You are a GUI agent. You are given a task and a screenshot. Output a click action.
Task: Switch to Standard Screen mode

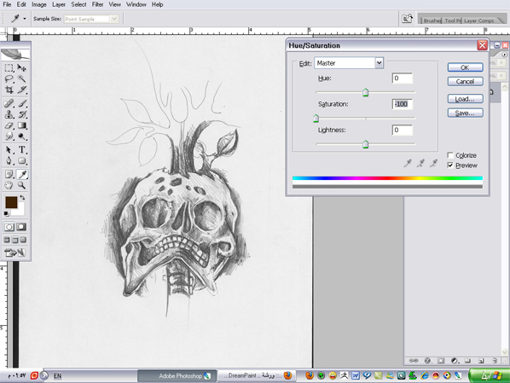[7, 240]
